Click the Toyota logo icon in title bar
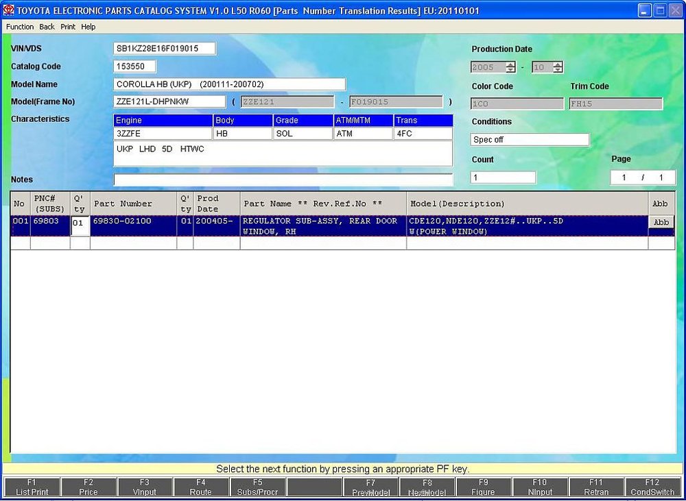The width and height of the screenshot is (686, 501). pos(8,10)
